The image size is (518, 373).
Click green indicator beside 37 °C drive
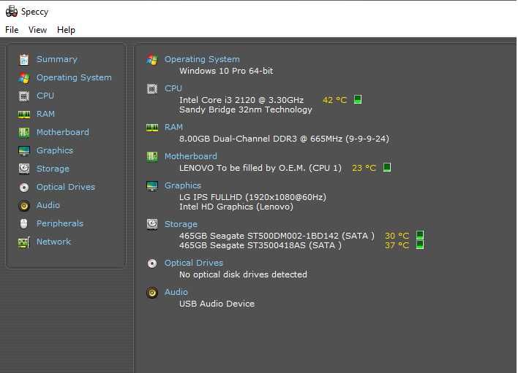[x=419, y=245]
